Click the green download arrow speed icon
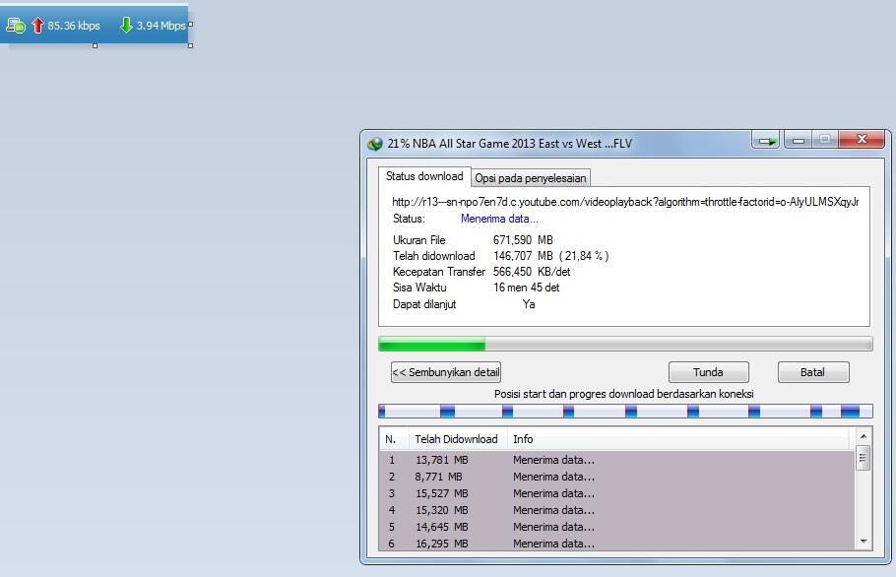 pyautogui.click(x=126, y=26)
